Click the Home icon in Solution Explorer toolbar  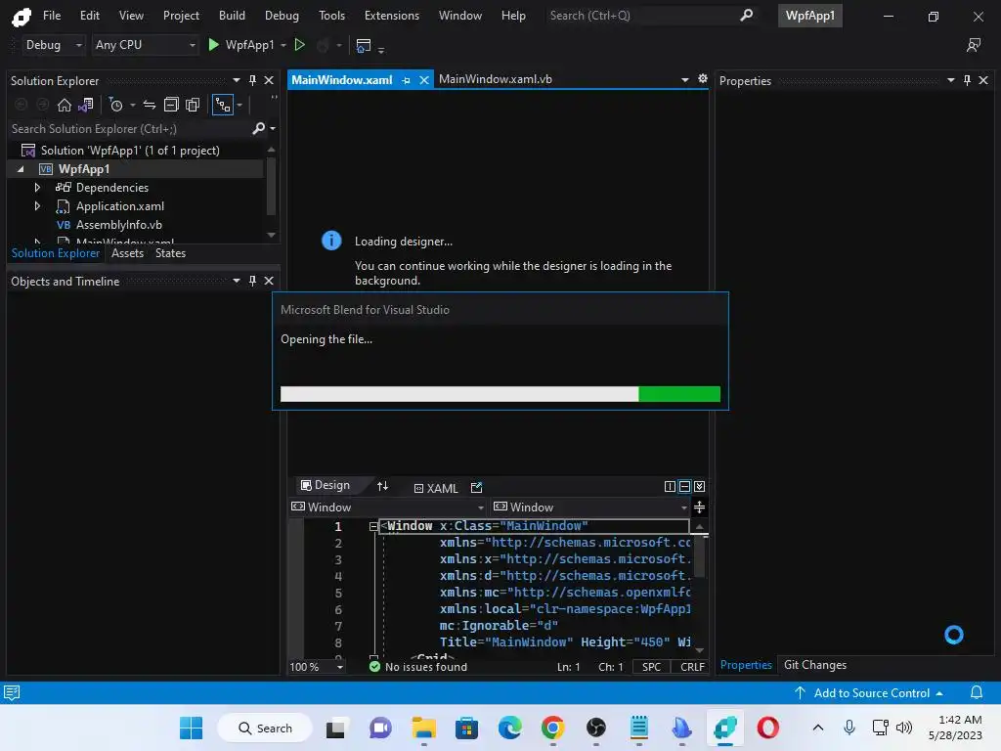[64, 105]
